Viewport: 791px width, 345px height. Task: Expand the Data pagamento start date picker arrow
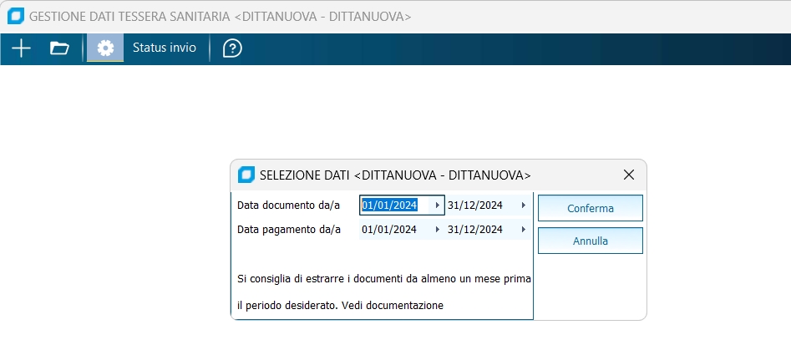click(437, 230)
